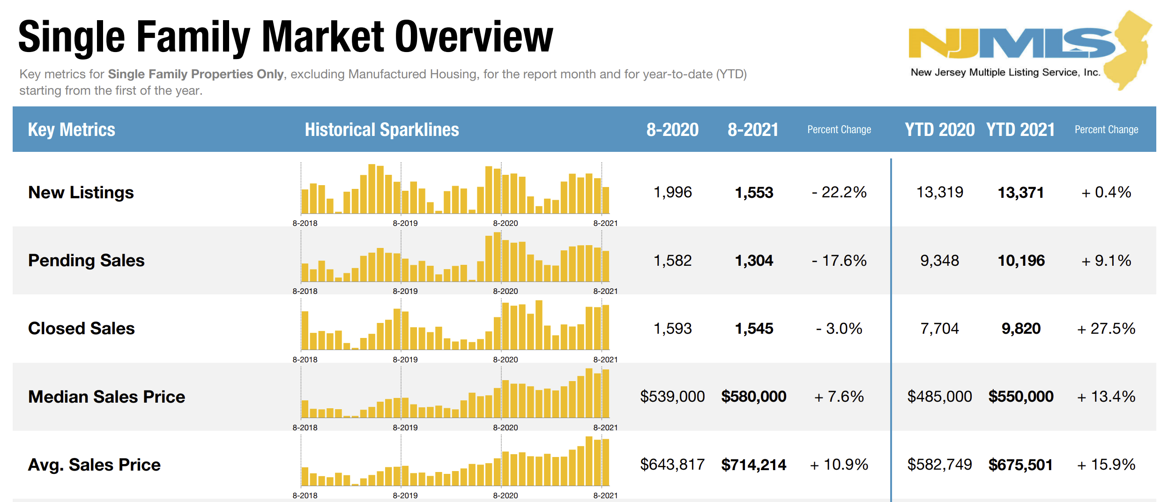
Task: Click YTD average price $582,749
Action: click(x=940, y=465)
